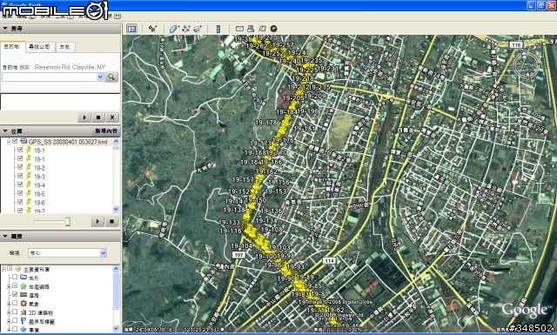Click the 國界和標籤 borders layer icon
Viewport: 557px width, 335px height.
click(23, 321)
